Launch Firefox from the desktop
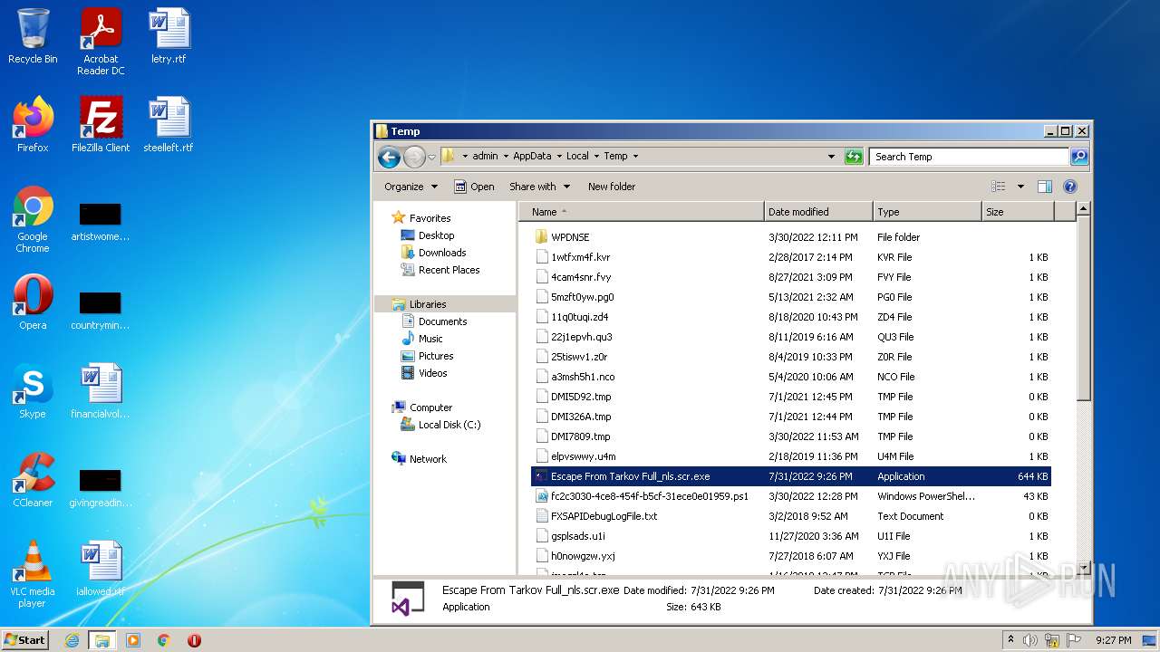 pos(33,125)
